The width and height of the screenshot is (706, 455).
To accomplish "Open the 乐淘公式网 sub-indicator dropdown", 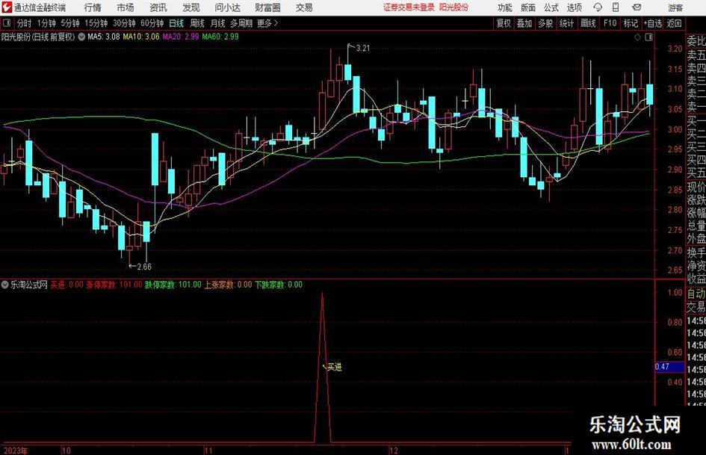I will [5, 285].
